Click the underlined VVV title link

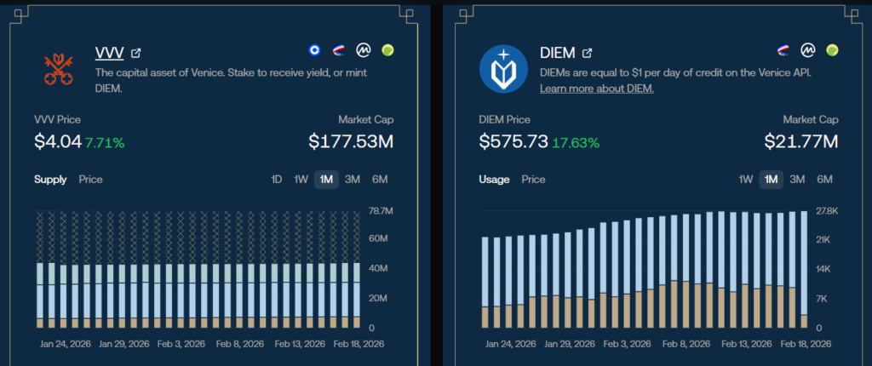[110, 54]
